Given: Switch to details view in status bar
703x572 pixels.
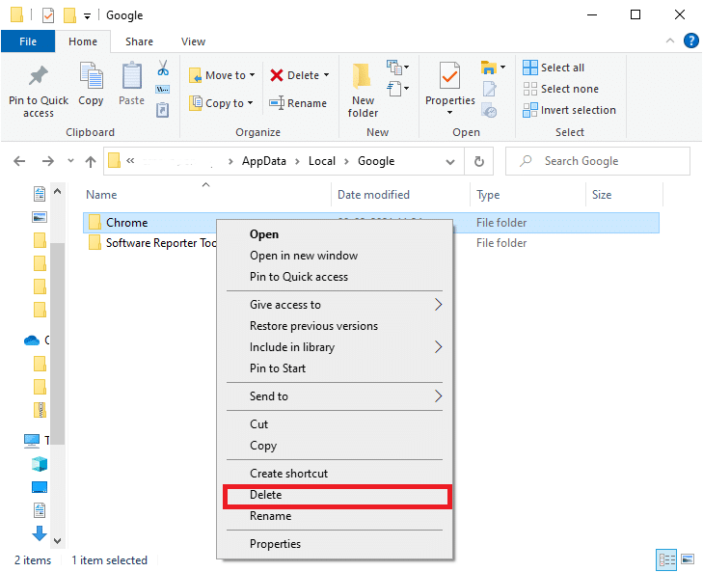Looking at the screenshot, I should coord(666,559).
